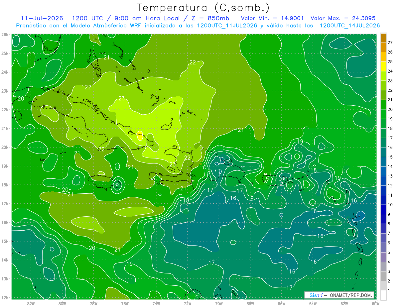This screenshot has height=308, width=399.
Task: Click the small yellow hot spot near eastern Cuba
Action: click(140, 136)
